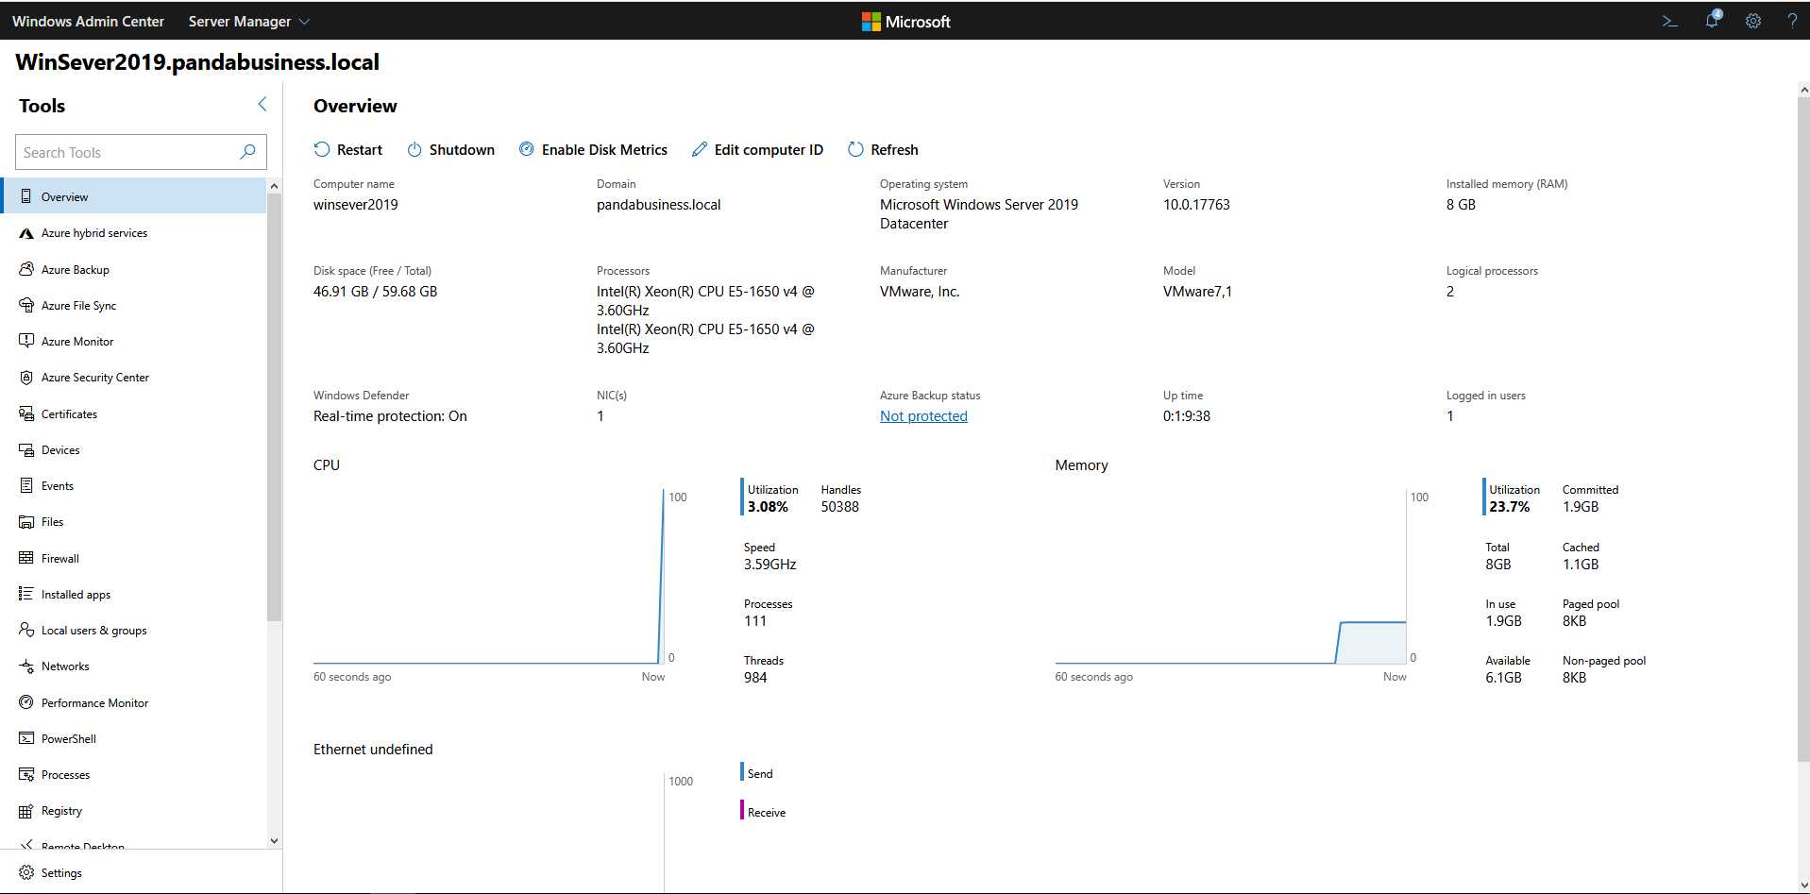The height and width of the screenshot is (894, 1810).
Task: Click the Up time 0:1:9:38 value
Action: pos(1187,415)
